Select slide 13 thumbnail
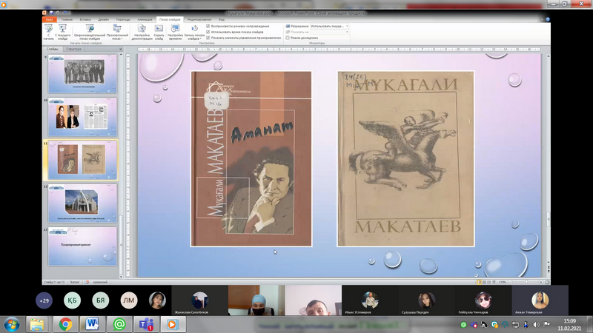 coord(82,246)
